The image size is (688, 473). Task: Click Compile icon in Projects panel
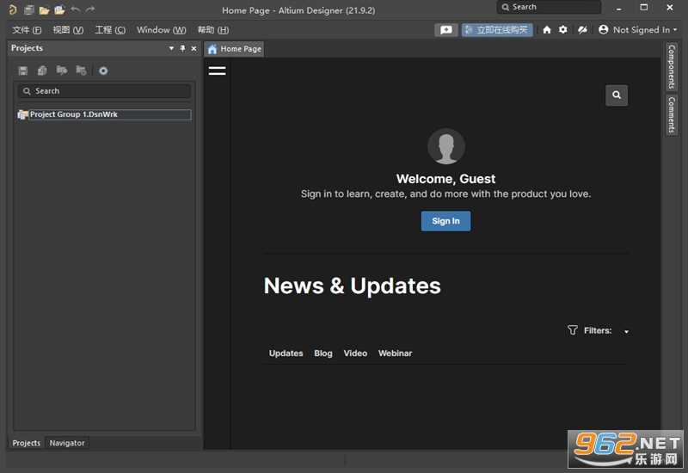42,71
